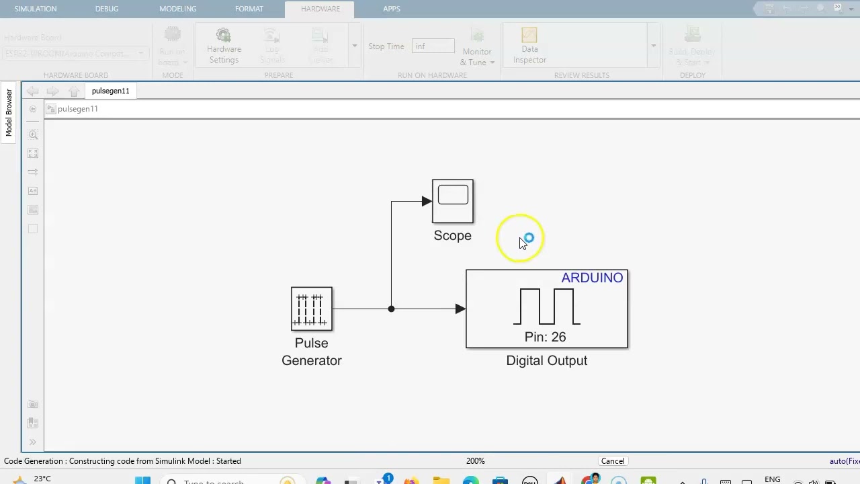860x484 pixels.
Task: Click the 'Code Generation : Constructing code' status message
Action: click(122, 461)
